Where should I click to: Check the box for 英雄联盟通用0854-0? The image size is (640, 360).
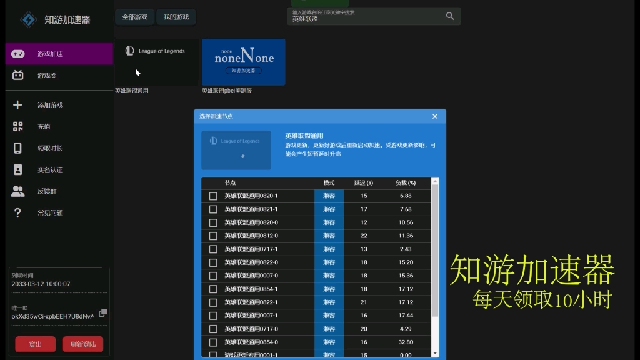tap(213, 342)
